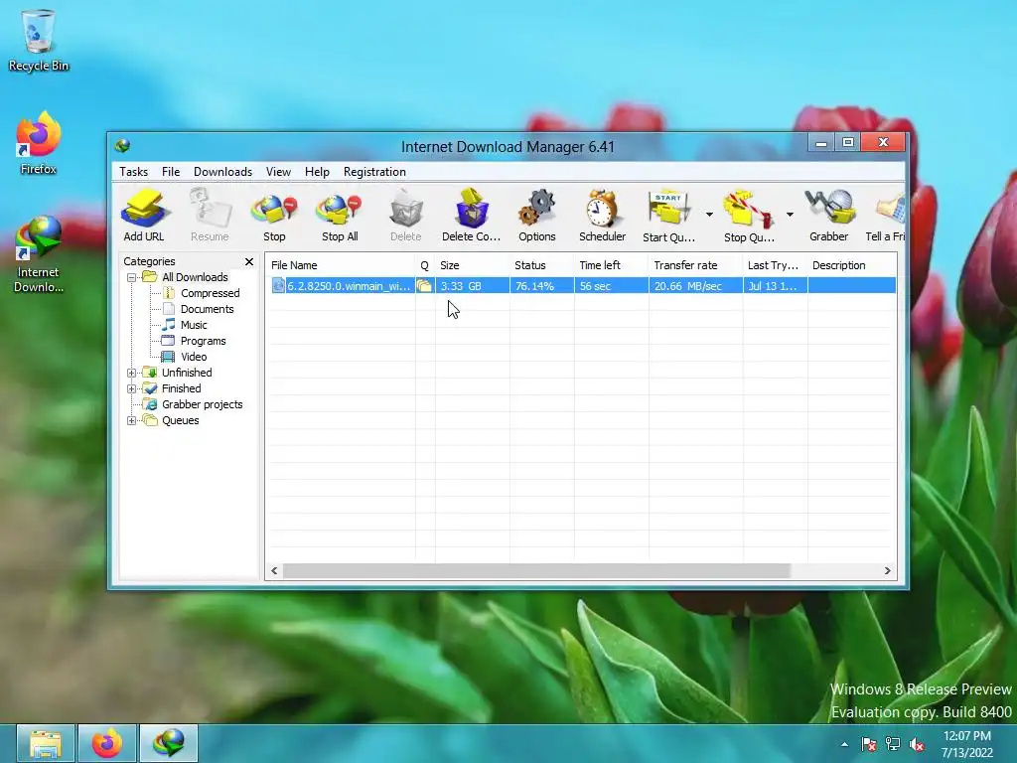Select the Compressed category

click(211, 293)
